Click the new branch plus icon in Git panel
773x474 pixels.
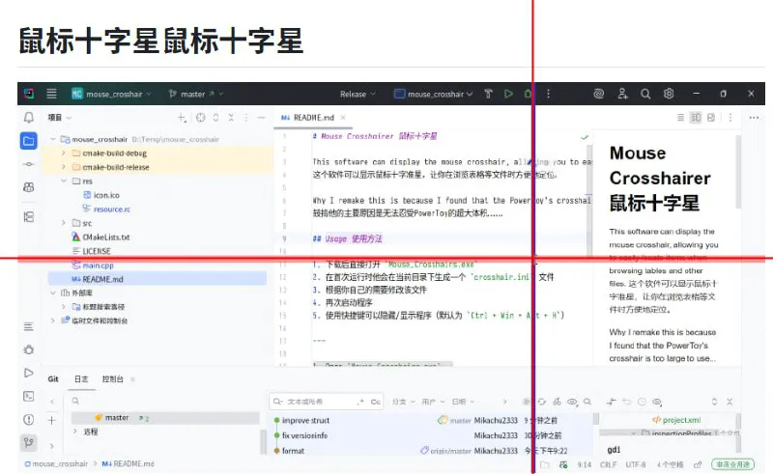click(x=52, y=420)
